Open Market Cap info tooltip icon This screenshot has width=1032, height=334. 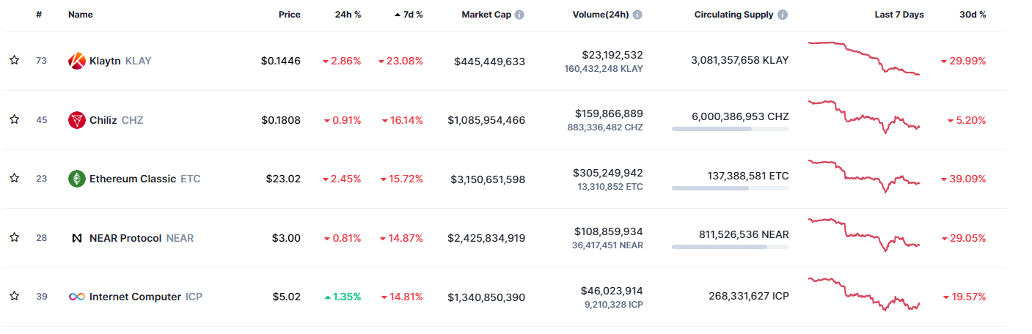[519, 15]
